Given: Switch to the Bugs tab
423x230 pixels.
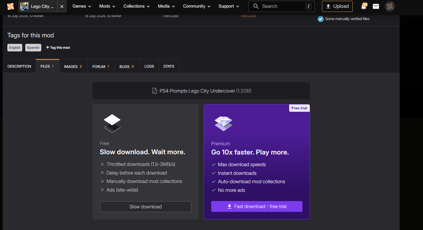Looking at the screenshot, I should click(127, 66).
